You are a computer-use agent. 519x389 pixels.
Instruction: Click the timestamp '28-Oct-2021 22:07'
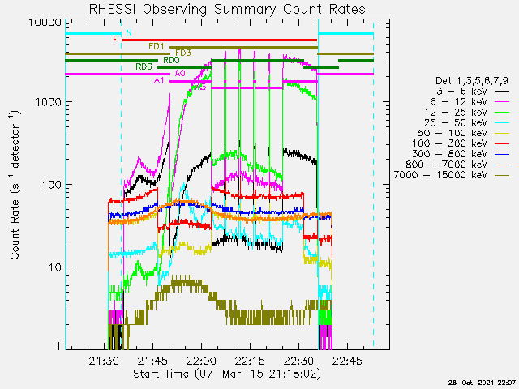483,383
